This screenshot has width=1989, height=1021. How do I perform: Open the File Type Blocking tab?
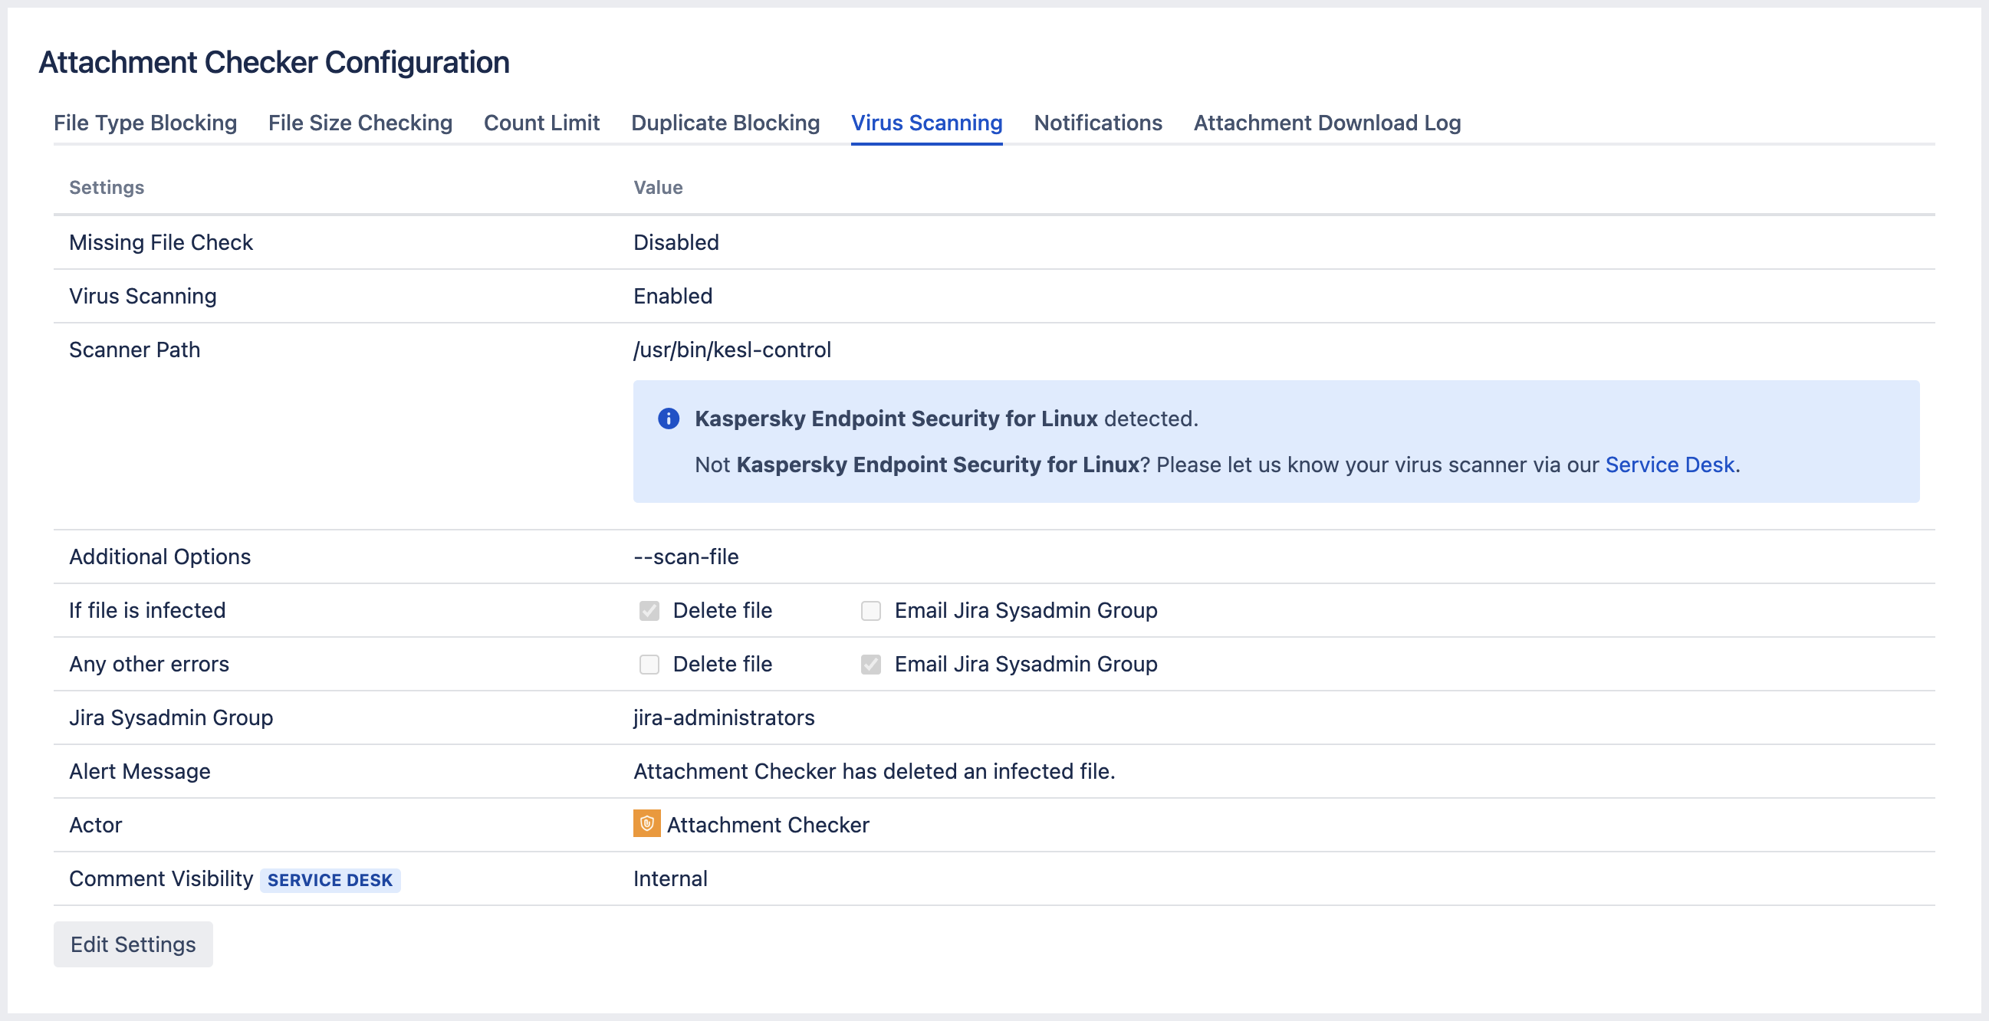[x=145, y=123]
